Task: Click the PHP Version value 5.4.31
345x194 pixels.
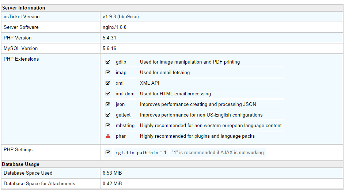Action: click(110, 38)
